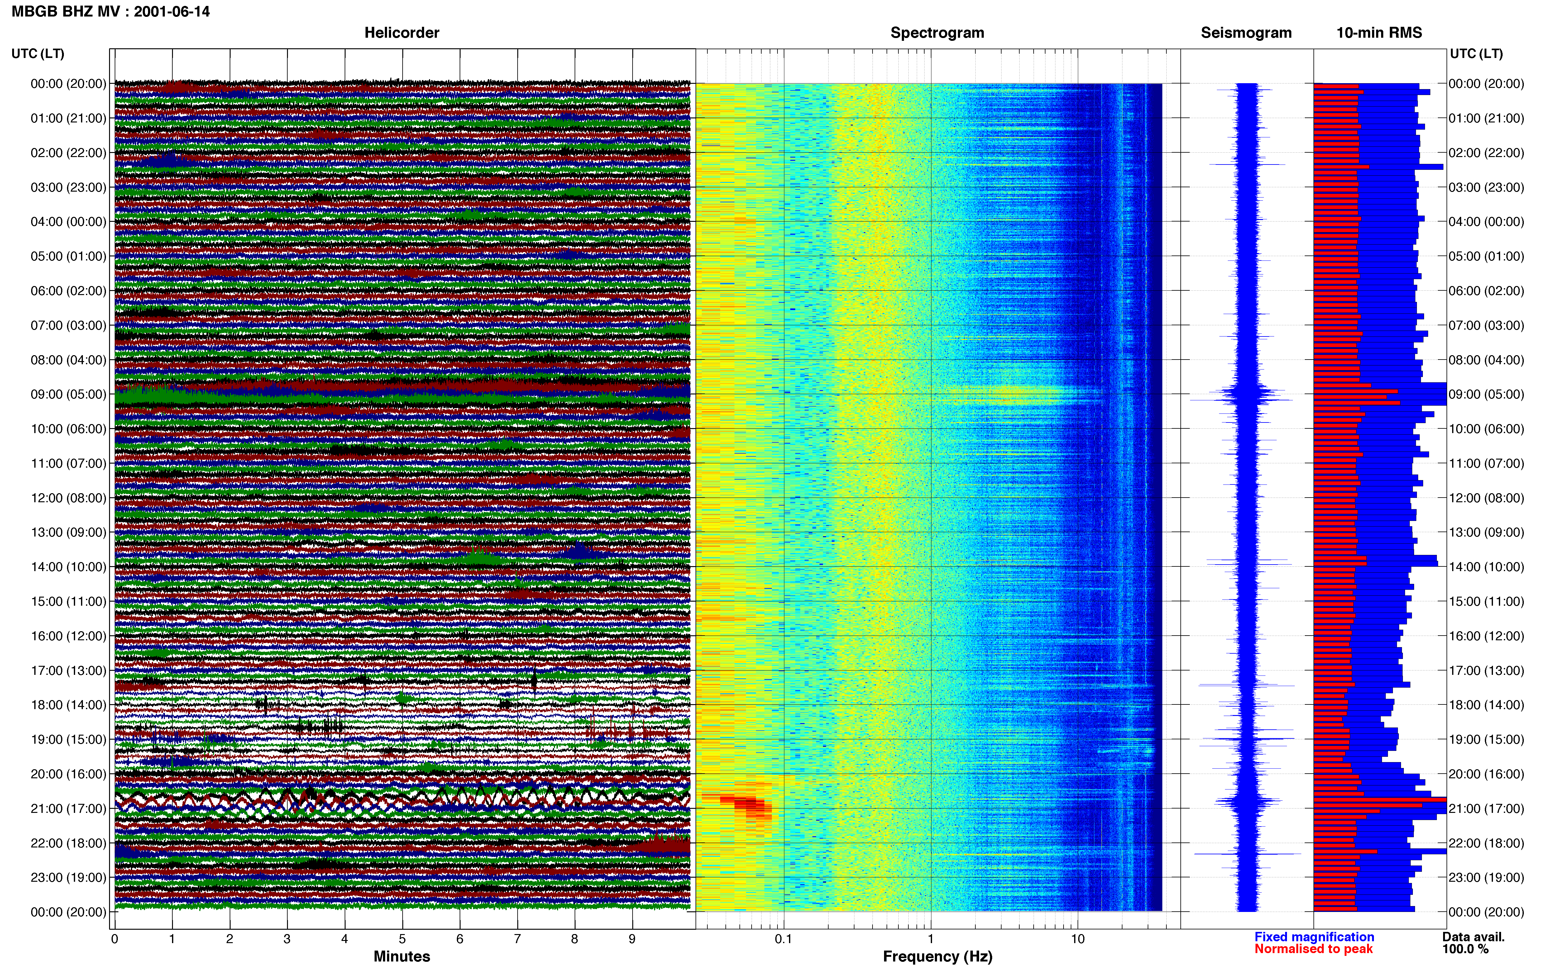This screenshot has height=978, width=1564.
Task: Click the '10-min RMS' panel heading
Action: point(1379,32)
